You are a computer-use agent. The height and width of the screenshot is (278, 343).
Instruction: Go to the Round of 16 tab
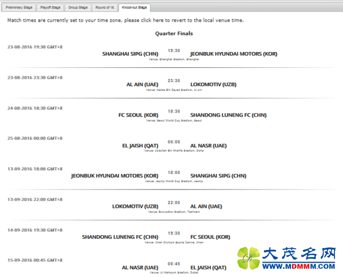coord(105,7)
